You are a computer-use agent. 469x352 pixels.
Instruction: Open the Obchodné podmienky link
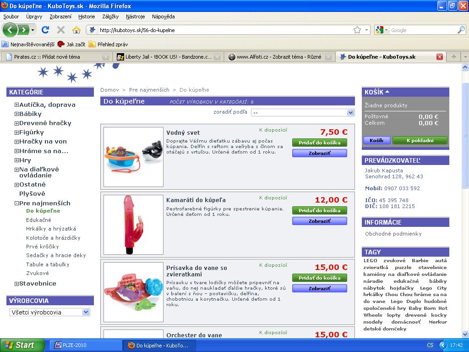[x=393, y=234]
